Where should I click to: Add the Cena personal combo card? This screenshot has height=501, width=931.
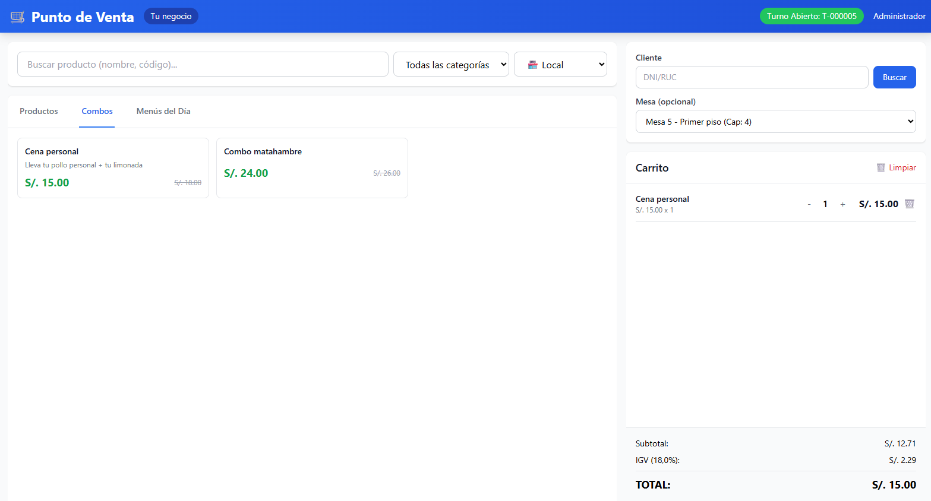[113, 168]
